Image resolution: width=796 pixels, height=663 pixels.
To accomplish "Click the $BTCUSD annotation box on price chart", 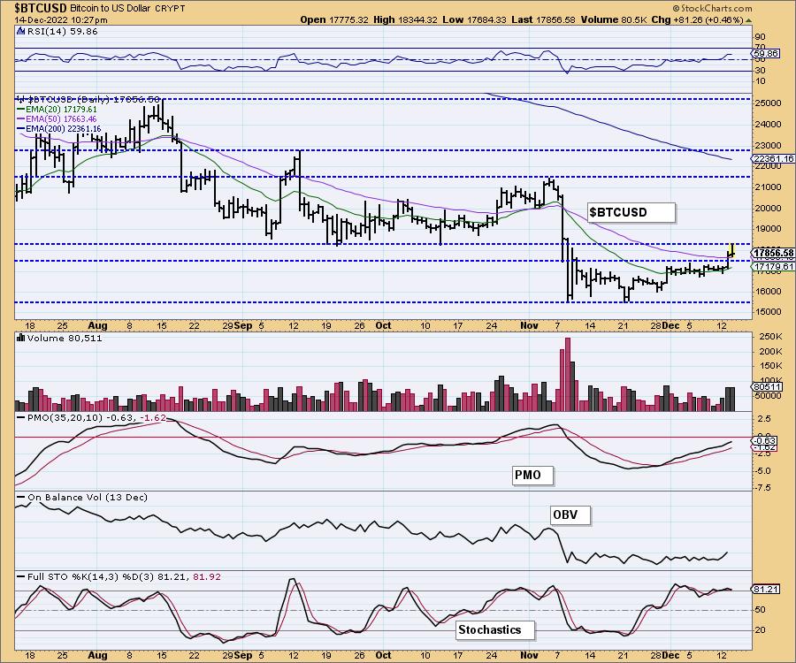I will [631, 212].
